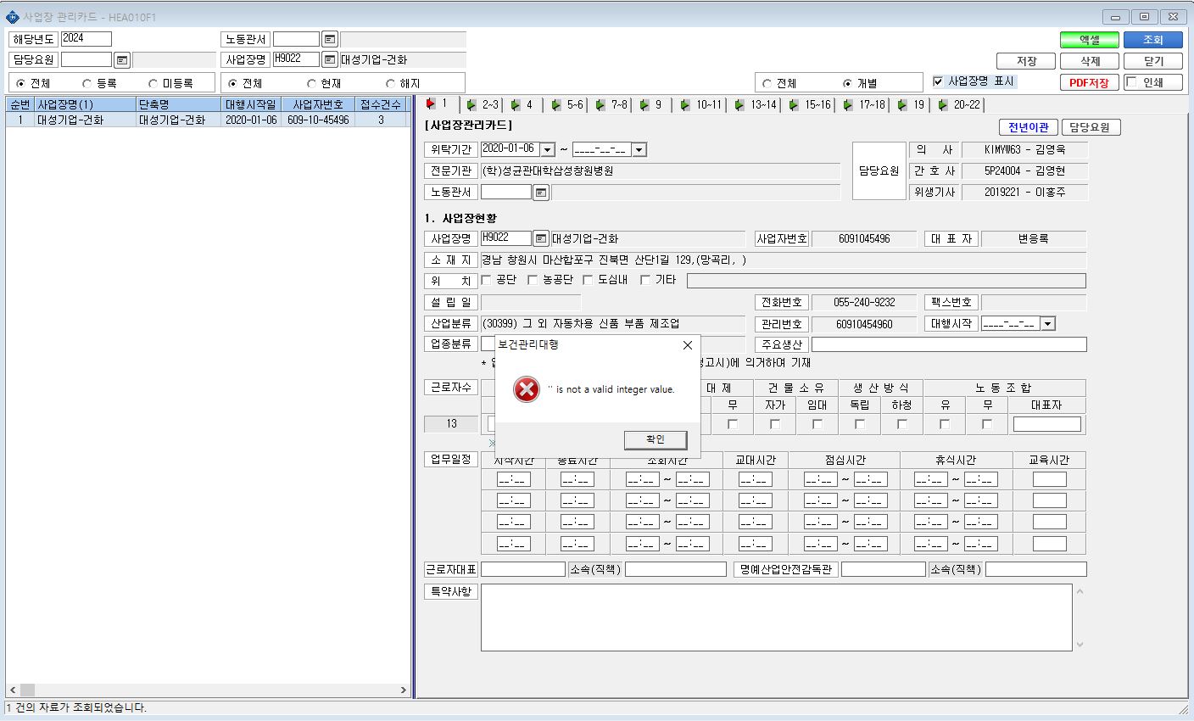The height and width of the screenshot is (721, 1194).
Task: Open lookup icon beside 노동관서 in card form
Action: pos(541,193)
